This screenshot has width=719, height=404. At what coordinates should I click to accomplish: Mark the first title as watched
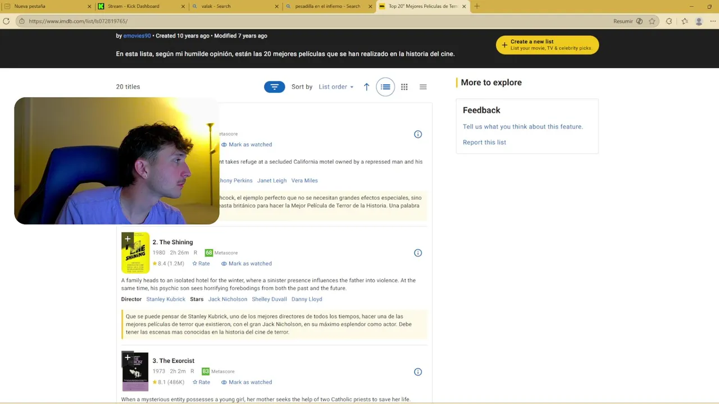247,145
